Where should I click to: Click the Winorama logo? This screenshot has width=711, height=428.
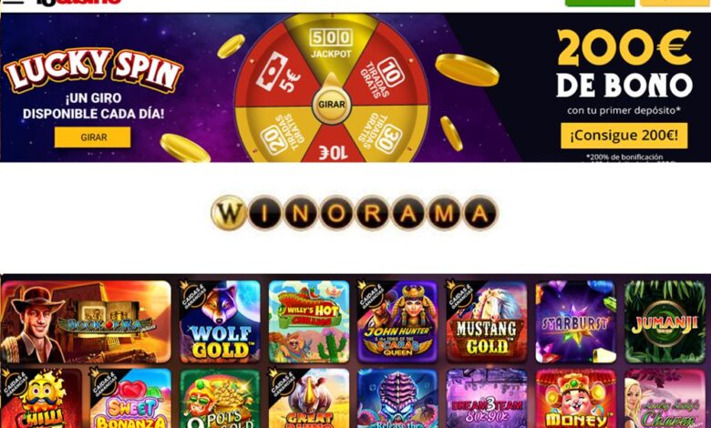coord(355,213)
